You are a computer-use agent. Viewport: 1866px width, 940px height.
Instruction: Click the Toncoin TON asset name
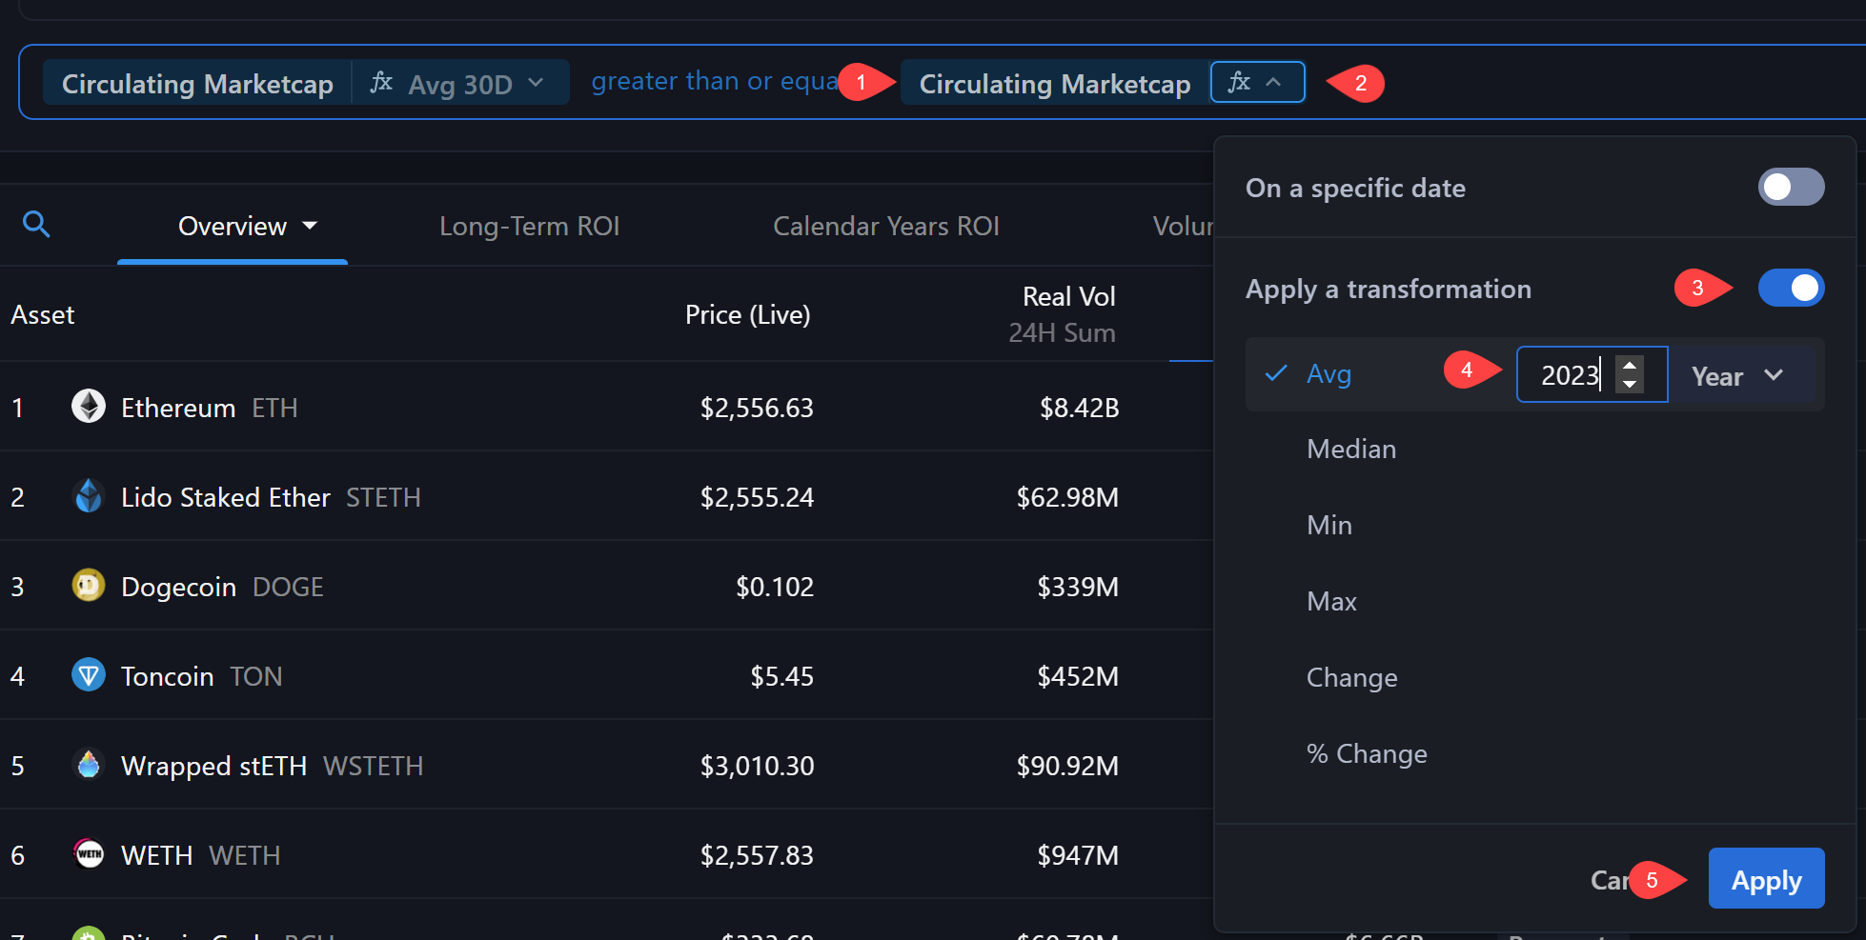tap(202, 676)
